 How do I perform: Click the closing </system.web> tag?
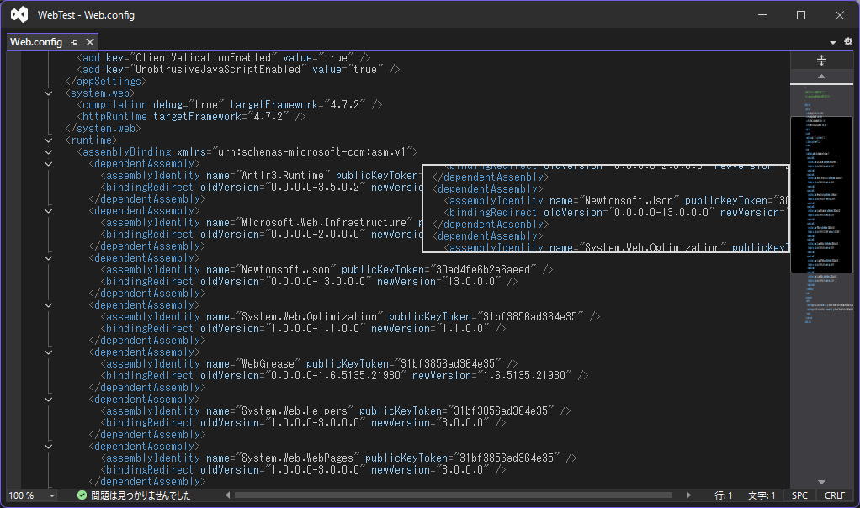click(104, 128)
